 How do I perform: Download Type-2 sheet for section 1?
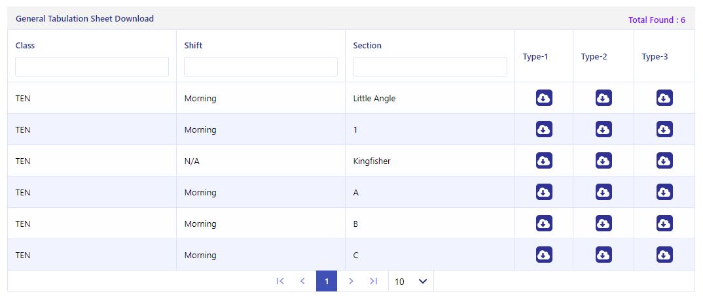(604, 129)
